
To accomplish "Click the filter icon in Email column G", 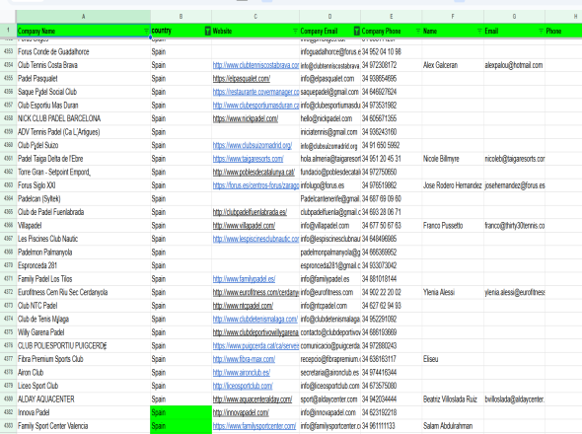I will tap(541, 32).
